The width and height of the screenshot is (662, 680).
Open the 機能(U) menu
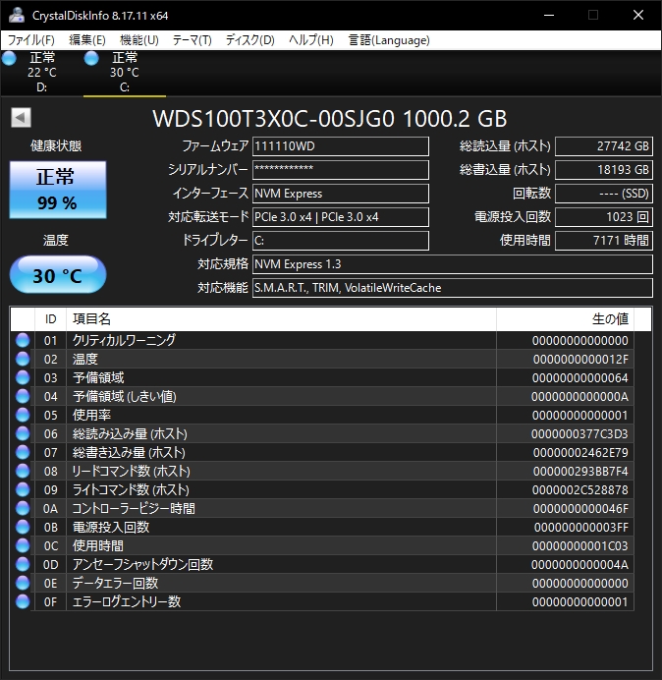139,40
